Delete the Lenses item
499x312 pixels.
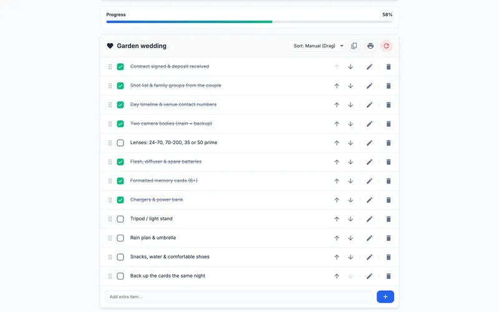[388, 143]
